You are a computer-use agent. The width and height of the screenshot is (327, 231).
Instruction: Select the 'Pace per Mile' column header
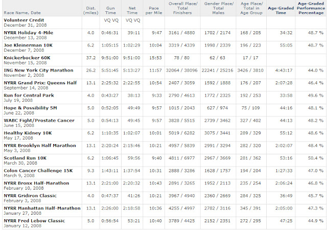pos(154,10)
